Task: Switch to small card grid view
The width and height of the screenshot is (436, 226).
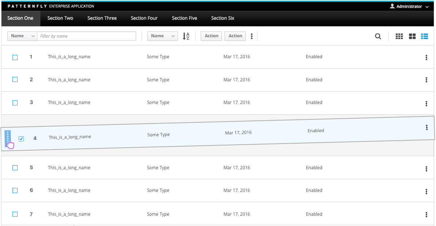Action: (399, 36)
